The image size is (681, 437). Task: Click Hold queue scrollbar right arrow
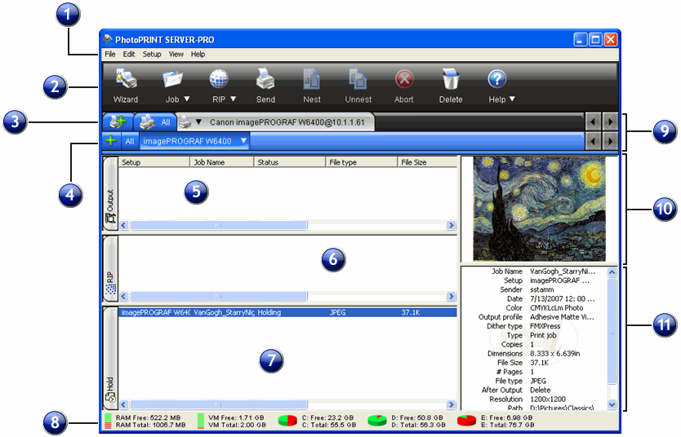click(452, 404)
